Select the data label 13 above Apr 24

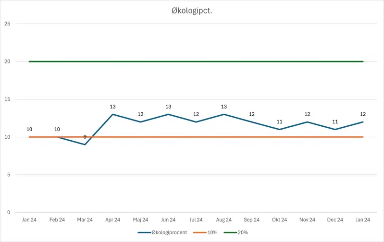tap(112, 107)
